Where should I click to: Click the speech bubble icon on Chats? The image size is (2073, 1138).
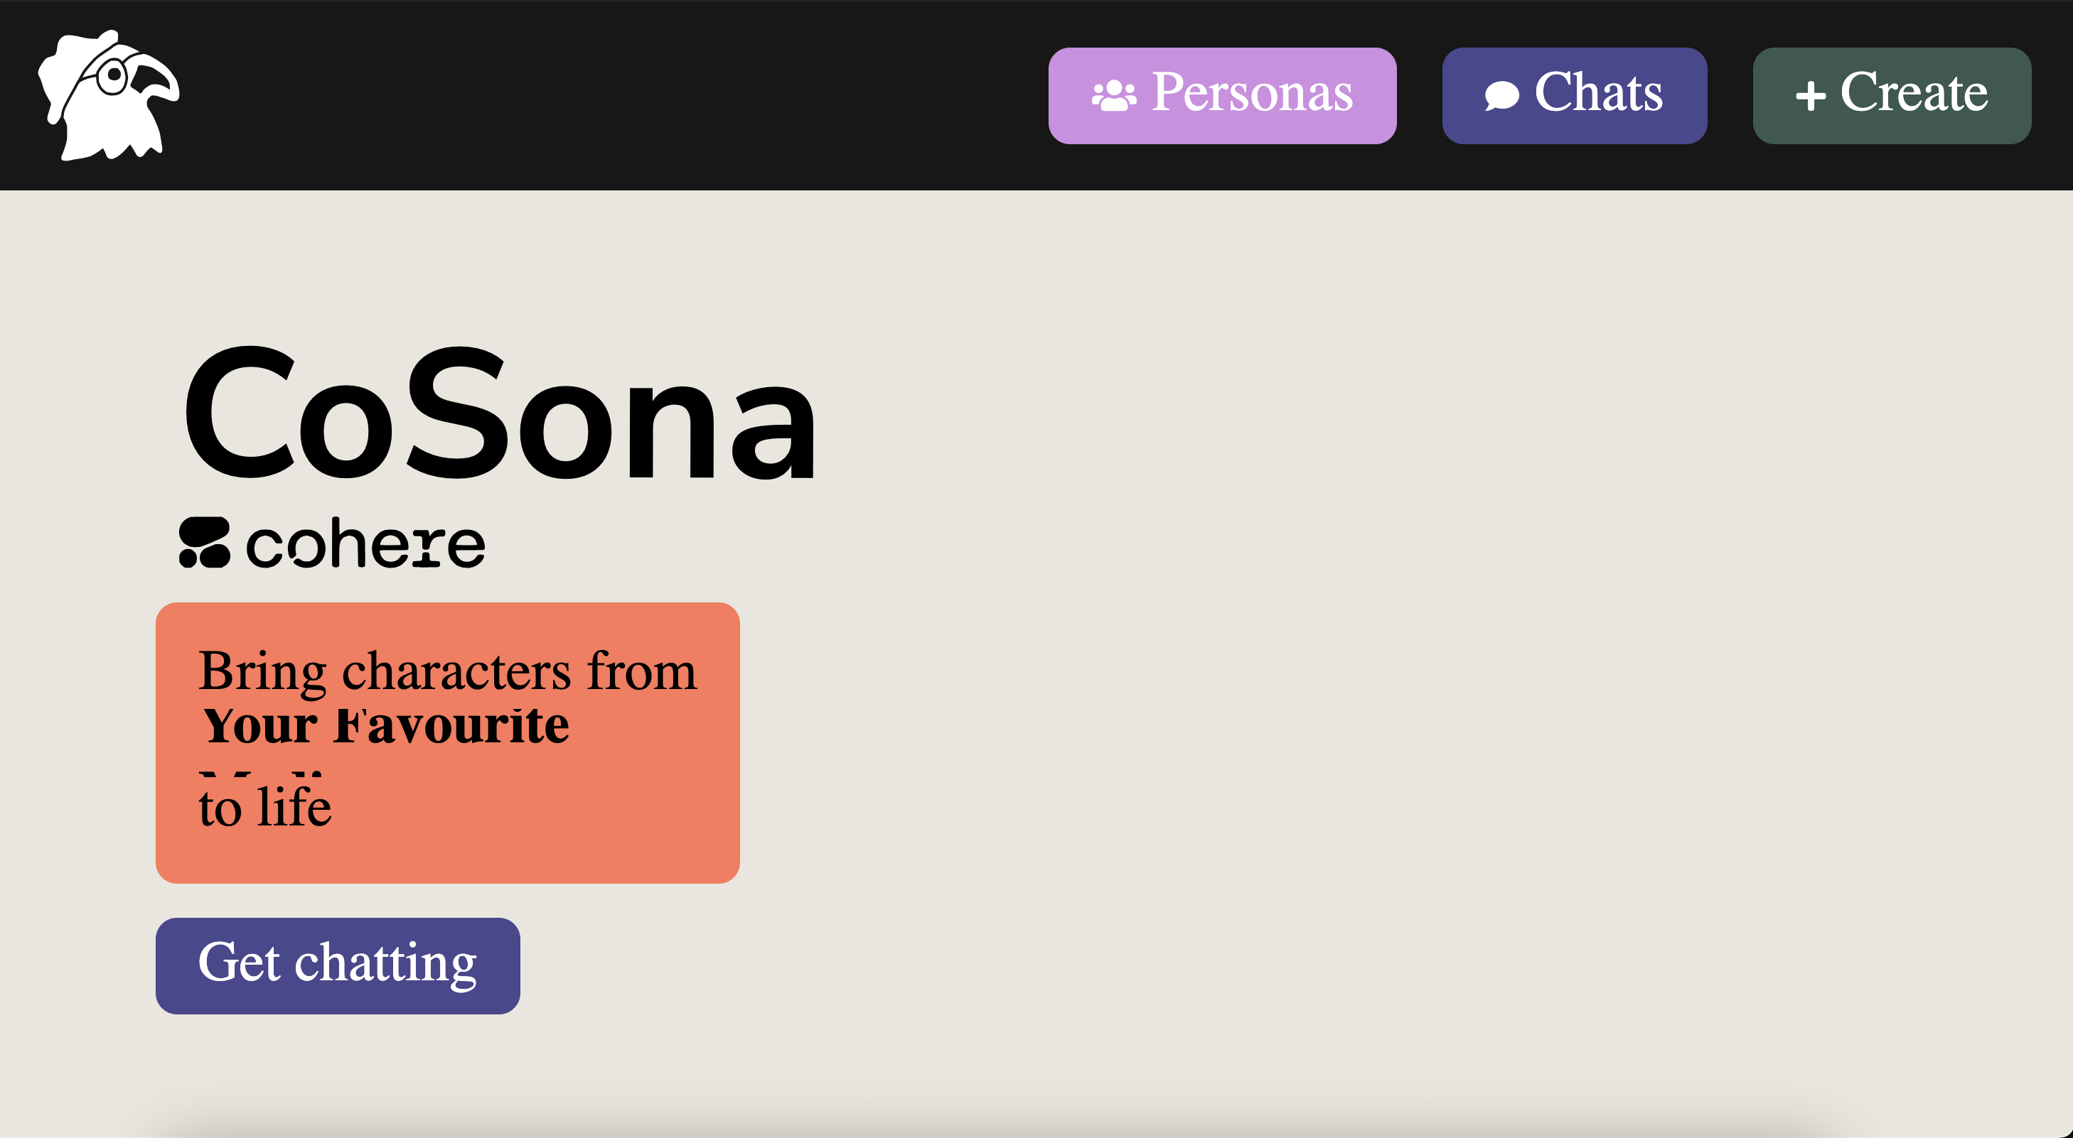tap(1501, 96)
